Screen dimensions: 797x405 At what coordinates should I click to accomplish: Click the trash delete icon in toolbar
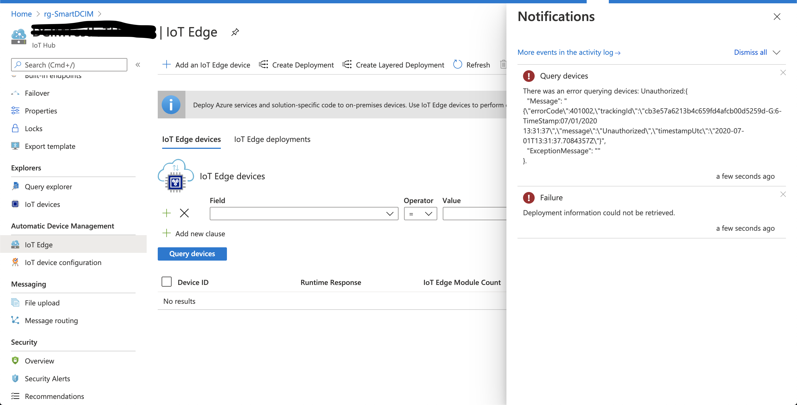(503, 64)
